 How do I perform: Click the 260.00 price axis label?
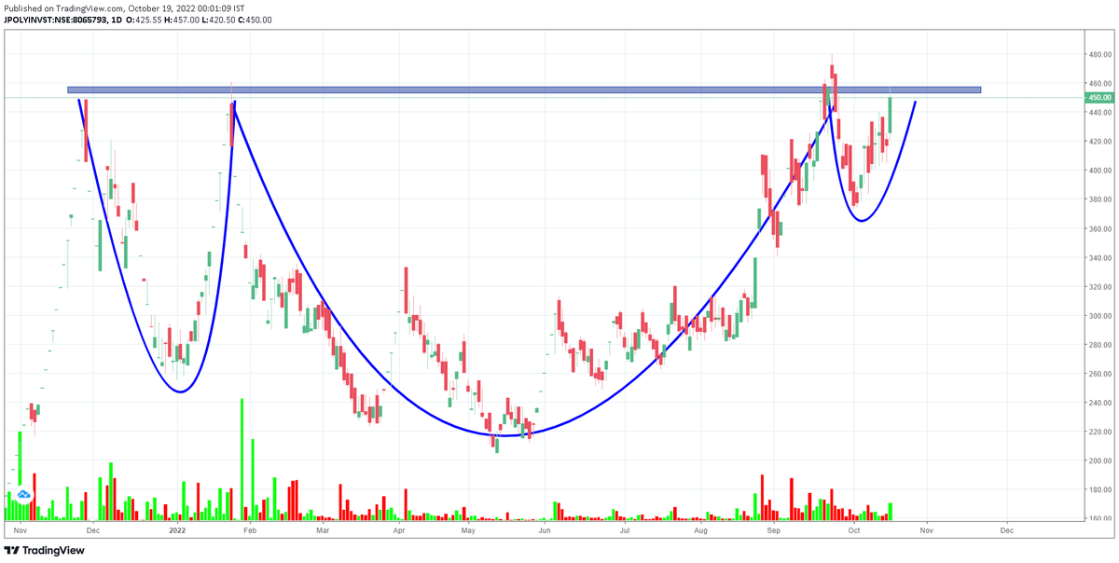pyautogui.click(x=1100, y=374)
